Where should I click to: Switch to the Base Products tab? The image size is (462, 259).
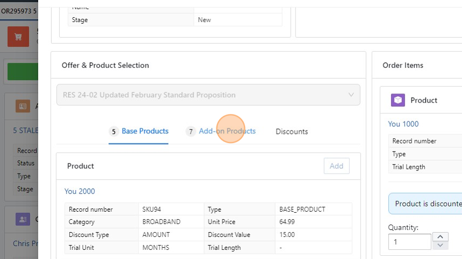145,131
